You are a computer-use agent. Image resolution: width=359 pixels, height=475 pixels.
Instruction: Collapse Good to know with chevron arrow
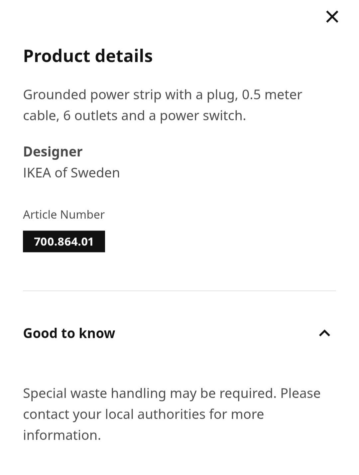(324, 333)
